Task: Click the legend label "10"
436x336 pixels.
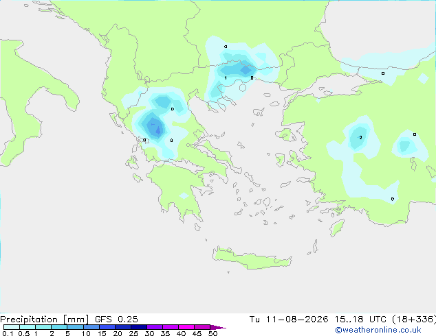Action: coord(86,333)
